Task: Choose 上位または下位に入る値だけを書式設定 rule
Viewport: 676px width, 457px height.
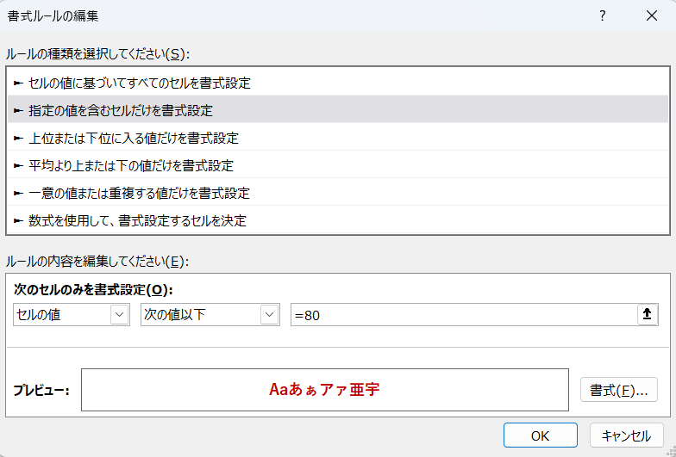Action: point(133,138)
